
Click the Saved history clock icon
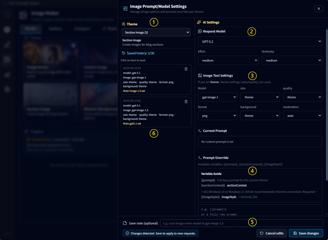pos(123,53)
